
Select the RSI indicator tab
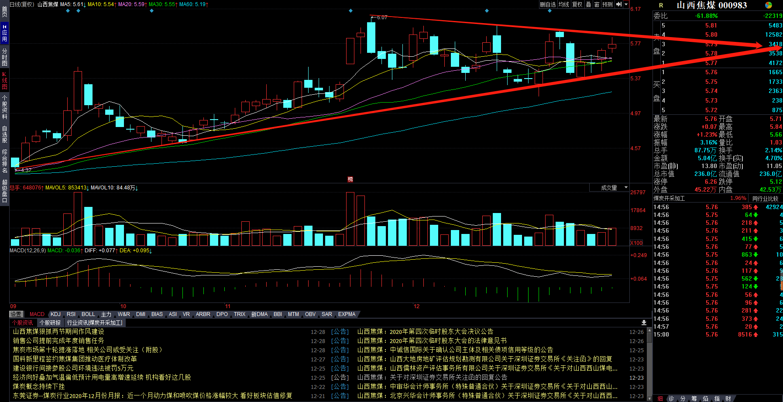tap(71, 314)
